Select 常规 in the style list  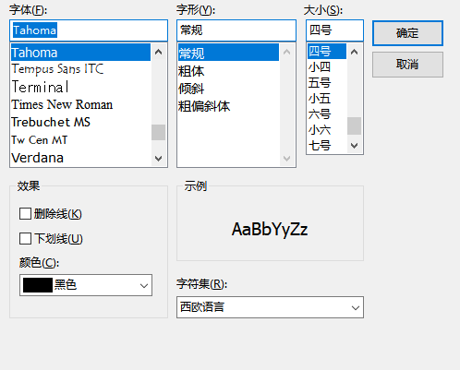tap(228, 53)
